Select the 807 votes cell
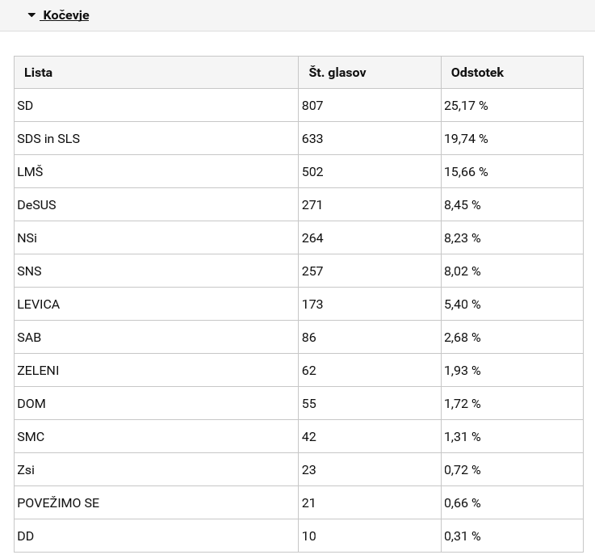This screenshot has width=595, height=559. tap(370, 105)
